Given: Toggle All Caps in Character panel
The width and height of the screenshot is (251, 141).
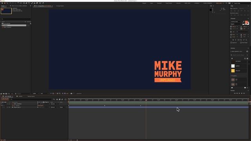Looking at the screenshot, I should (238, 40).
